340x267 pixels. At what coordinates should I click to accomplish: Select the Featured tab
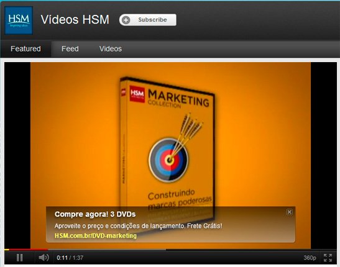(25, 48)
